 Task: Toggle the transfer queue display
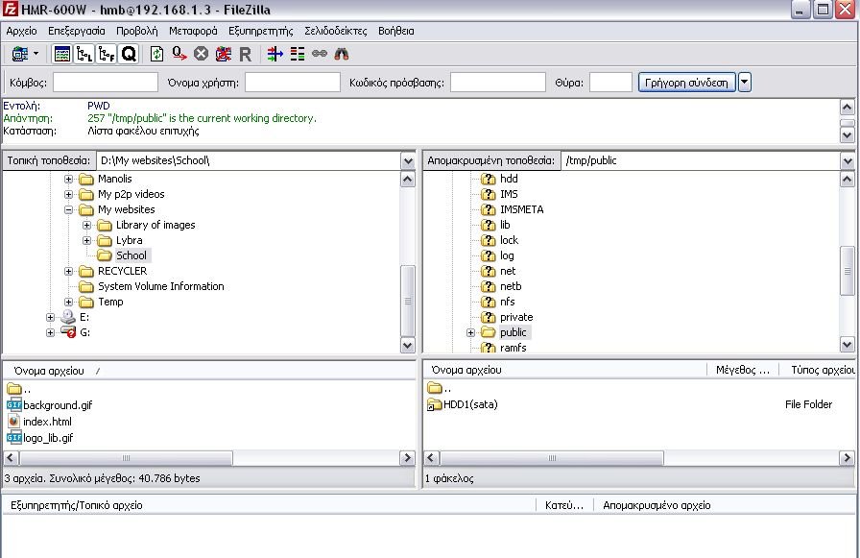click(129, 54)
